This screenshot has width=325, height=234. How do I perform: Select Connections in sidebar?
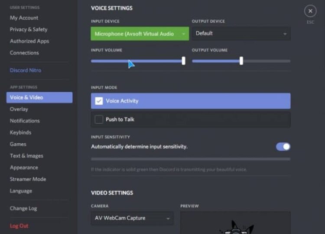(24, 53)
